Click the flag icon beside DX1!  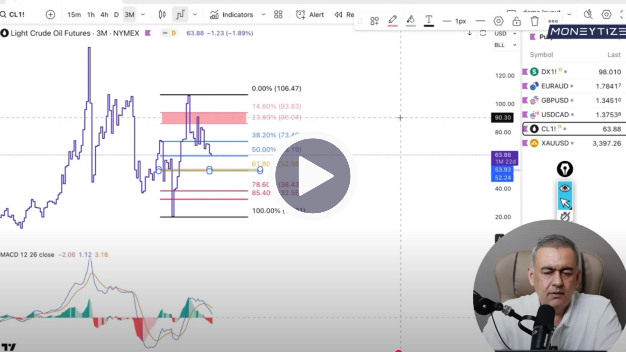(525, 72)
